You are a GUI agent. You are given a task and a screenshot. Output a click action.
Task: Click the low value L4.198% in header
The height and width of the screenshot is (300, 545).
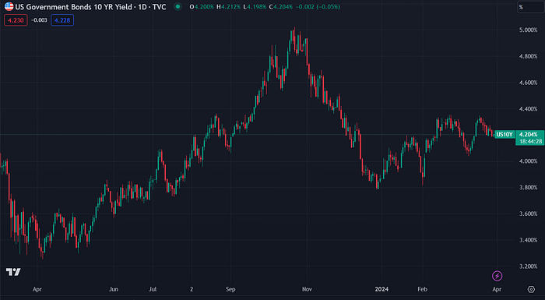pos(255,7)
